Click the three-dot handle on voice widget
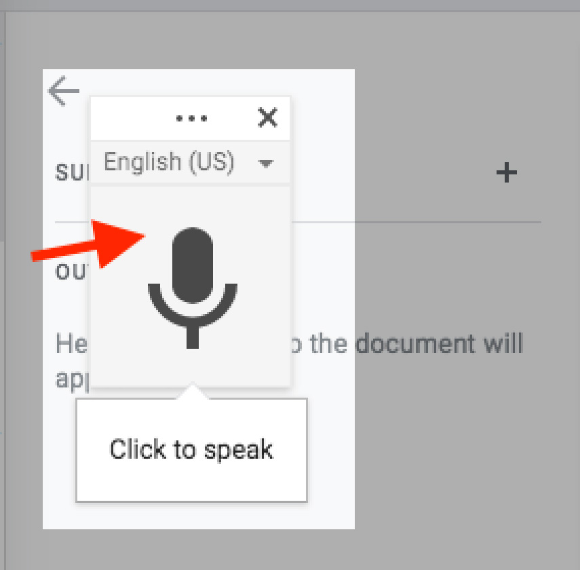Image resolution: width=580 pixels, height=570 pixels. (x=191, y=119)
